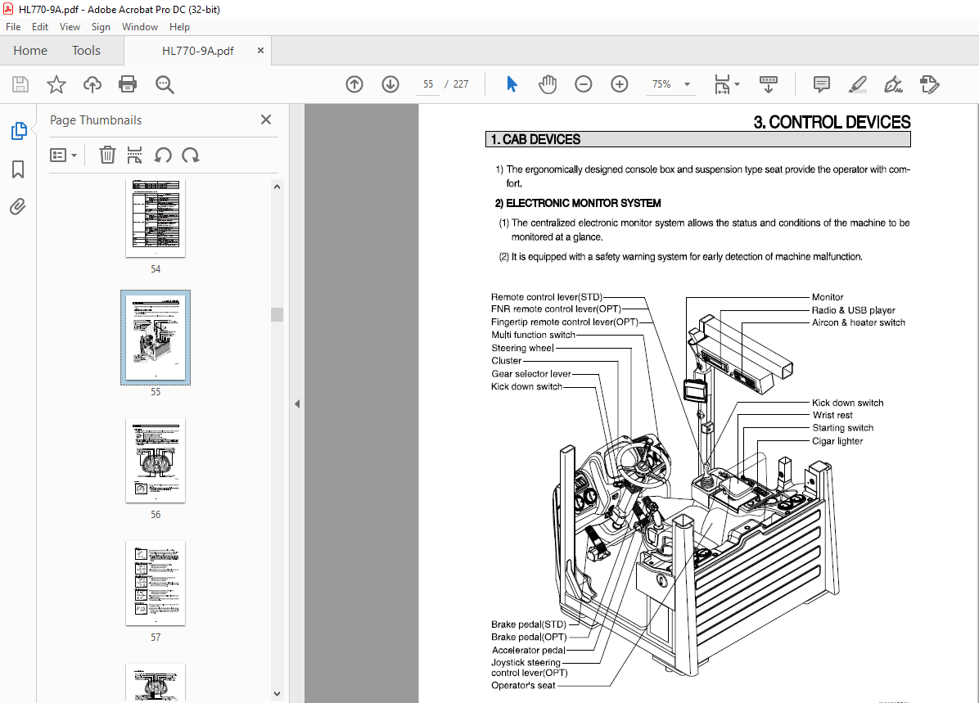
Task: Click the 'Cigar lighter' diagram label
Action: point(837,441)
